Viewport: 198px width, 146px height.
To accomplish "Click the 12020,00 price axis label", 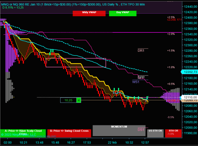I will tap(190, 122).
